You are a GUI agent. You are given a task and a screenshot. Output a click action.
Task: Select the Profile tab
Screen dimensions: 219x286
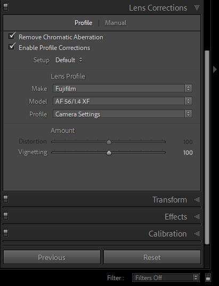[83, 23]
